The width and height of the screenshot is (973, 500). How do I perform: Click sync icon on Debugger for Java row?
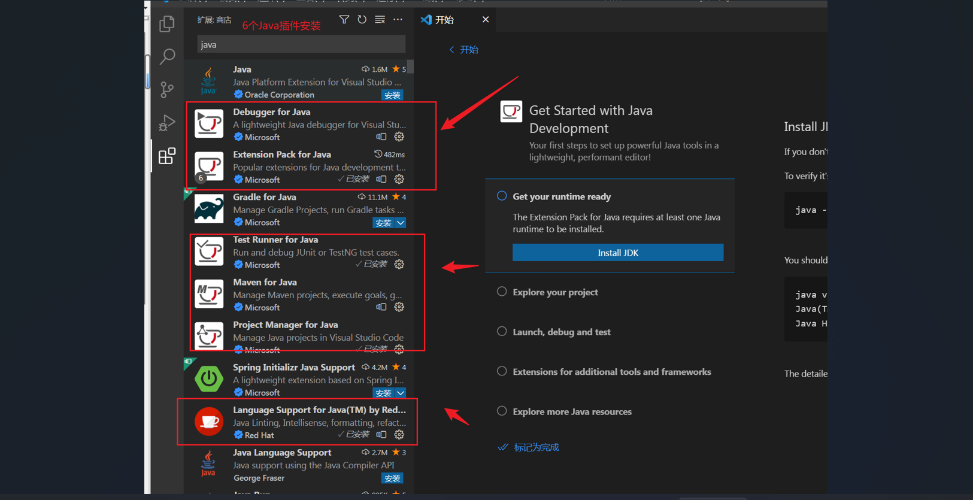click(x=381, y=137)
